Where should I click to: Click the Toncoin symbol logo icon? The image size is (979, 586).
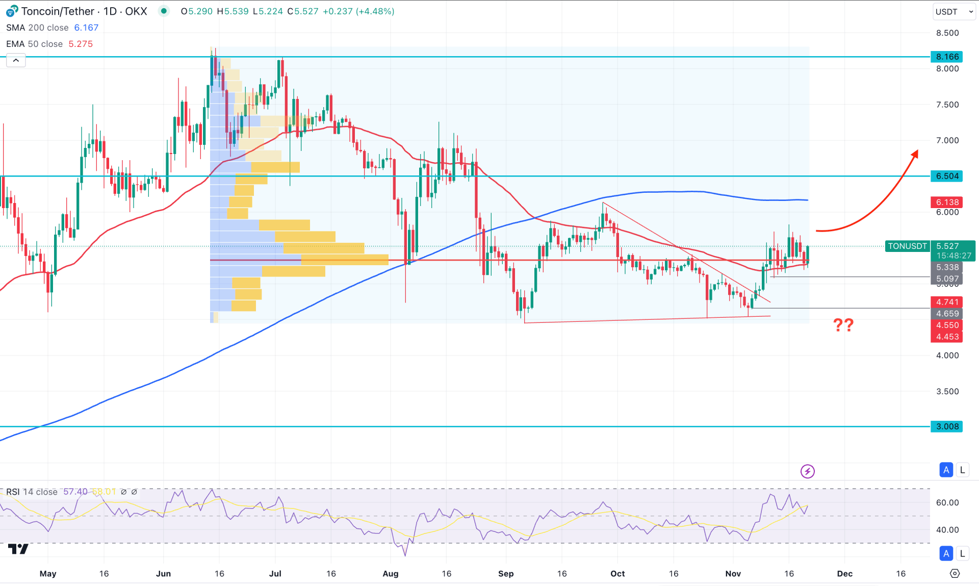(x=12, y=11)
